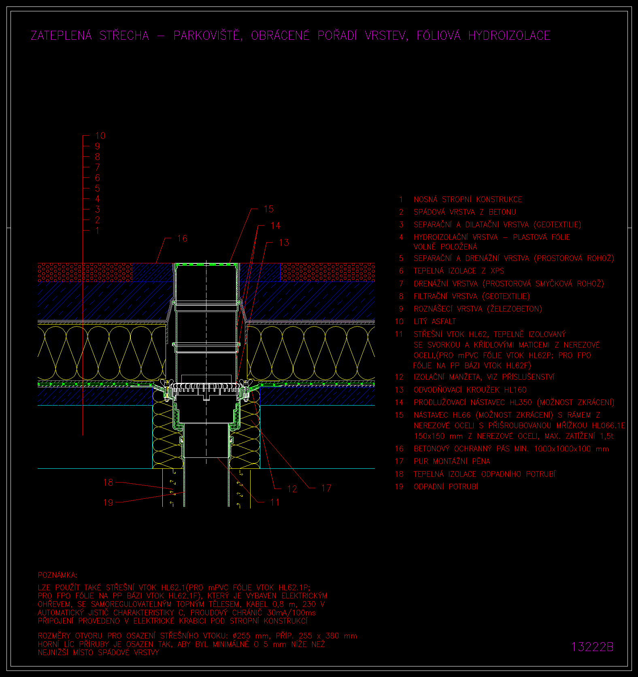Click note line 'HORNÍ LÍC PŘÍRUBY JE OSAZEN TAK'
Viewport: 638px width, 677px height.
pyautogui.click(x=181, y=644)
